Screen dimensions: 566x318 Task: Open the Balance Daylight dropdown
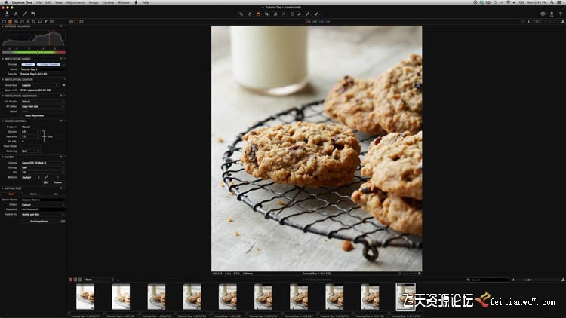point(31,177)
